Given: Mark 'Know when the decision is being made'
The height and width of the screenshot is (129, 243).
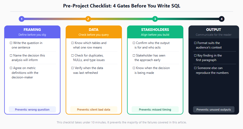Looking at the screenshot, I should [x=134, y=68].
